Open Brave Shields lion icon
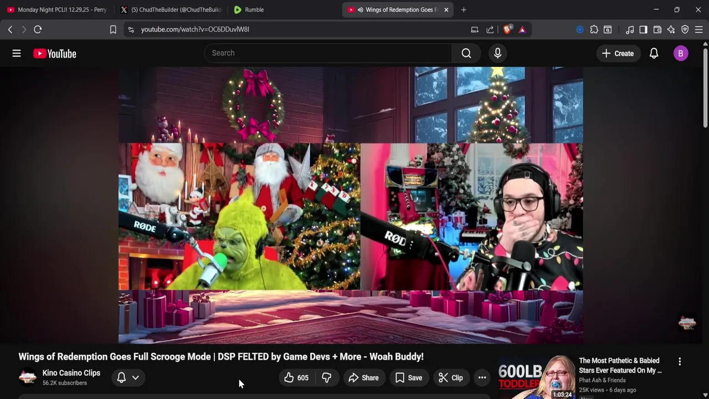This screenshot has height=399, width=709. point(507,29)
